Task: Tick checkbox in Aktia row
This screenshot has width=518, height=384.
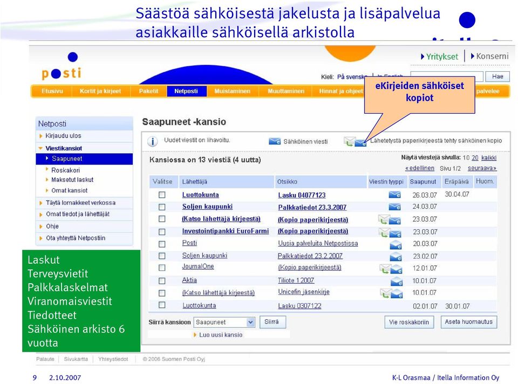Action: tap(162, 280)
